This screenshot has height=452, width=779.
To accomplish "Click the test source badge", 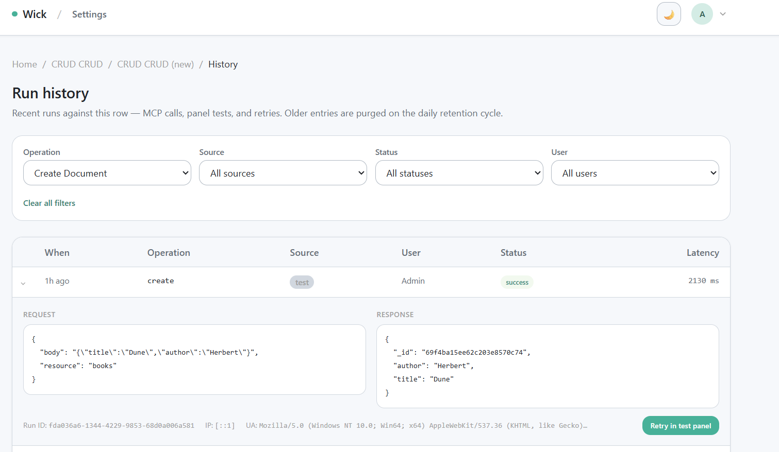I will click(x=302, y=282).
